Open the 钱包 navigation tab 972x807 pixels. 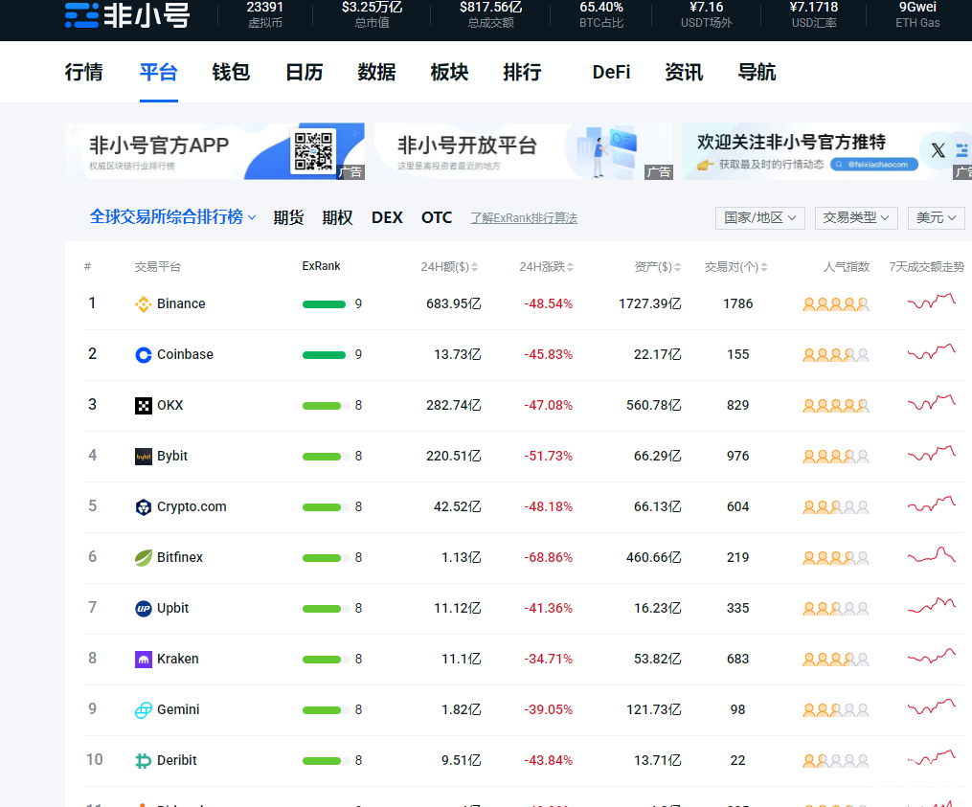click(x=231, y=73)
